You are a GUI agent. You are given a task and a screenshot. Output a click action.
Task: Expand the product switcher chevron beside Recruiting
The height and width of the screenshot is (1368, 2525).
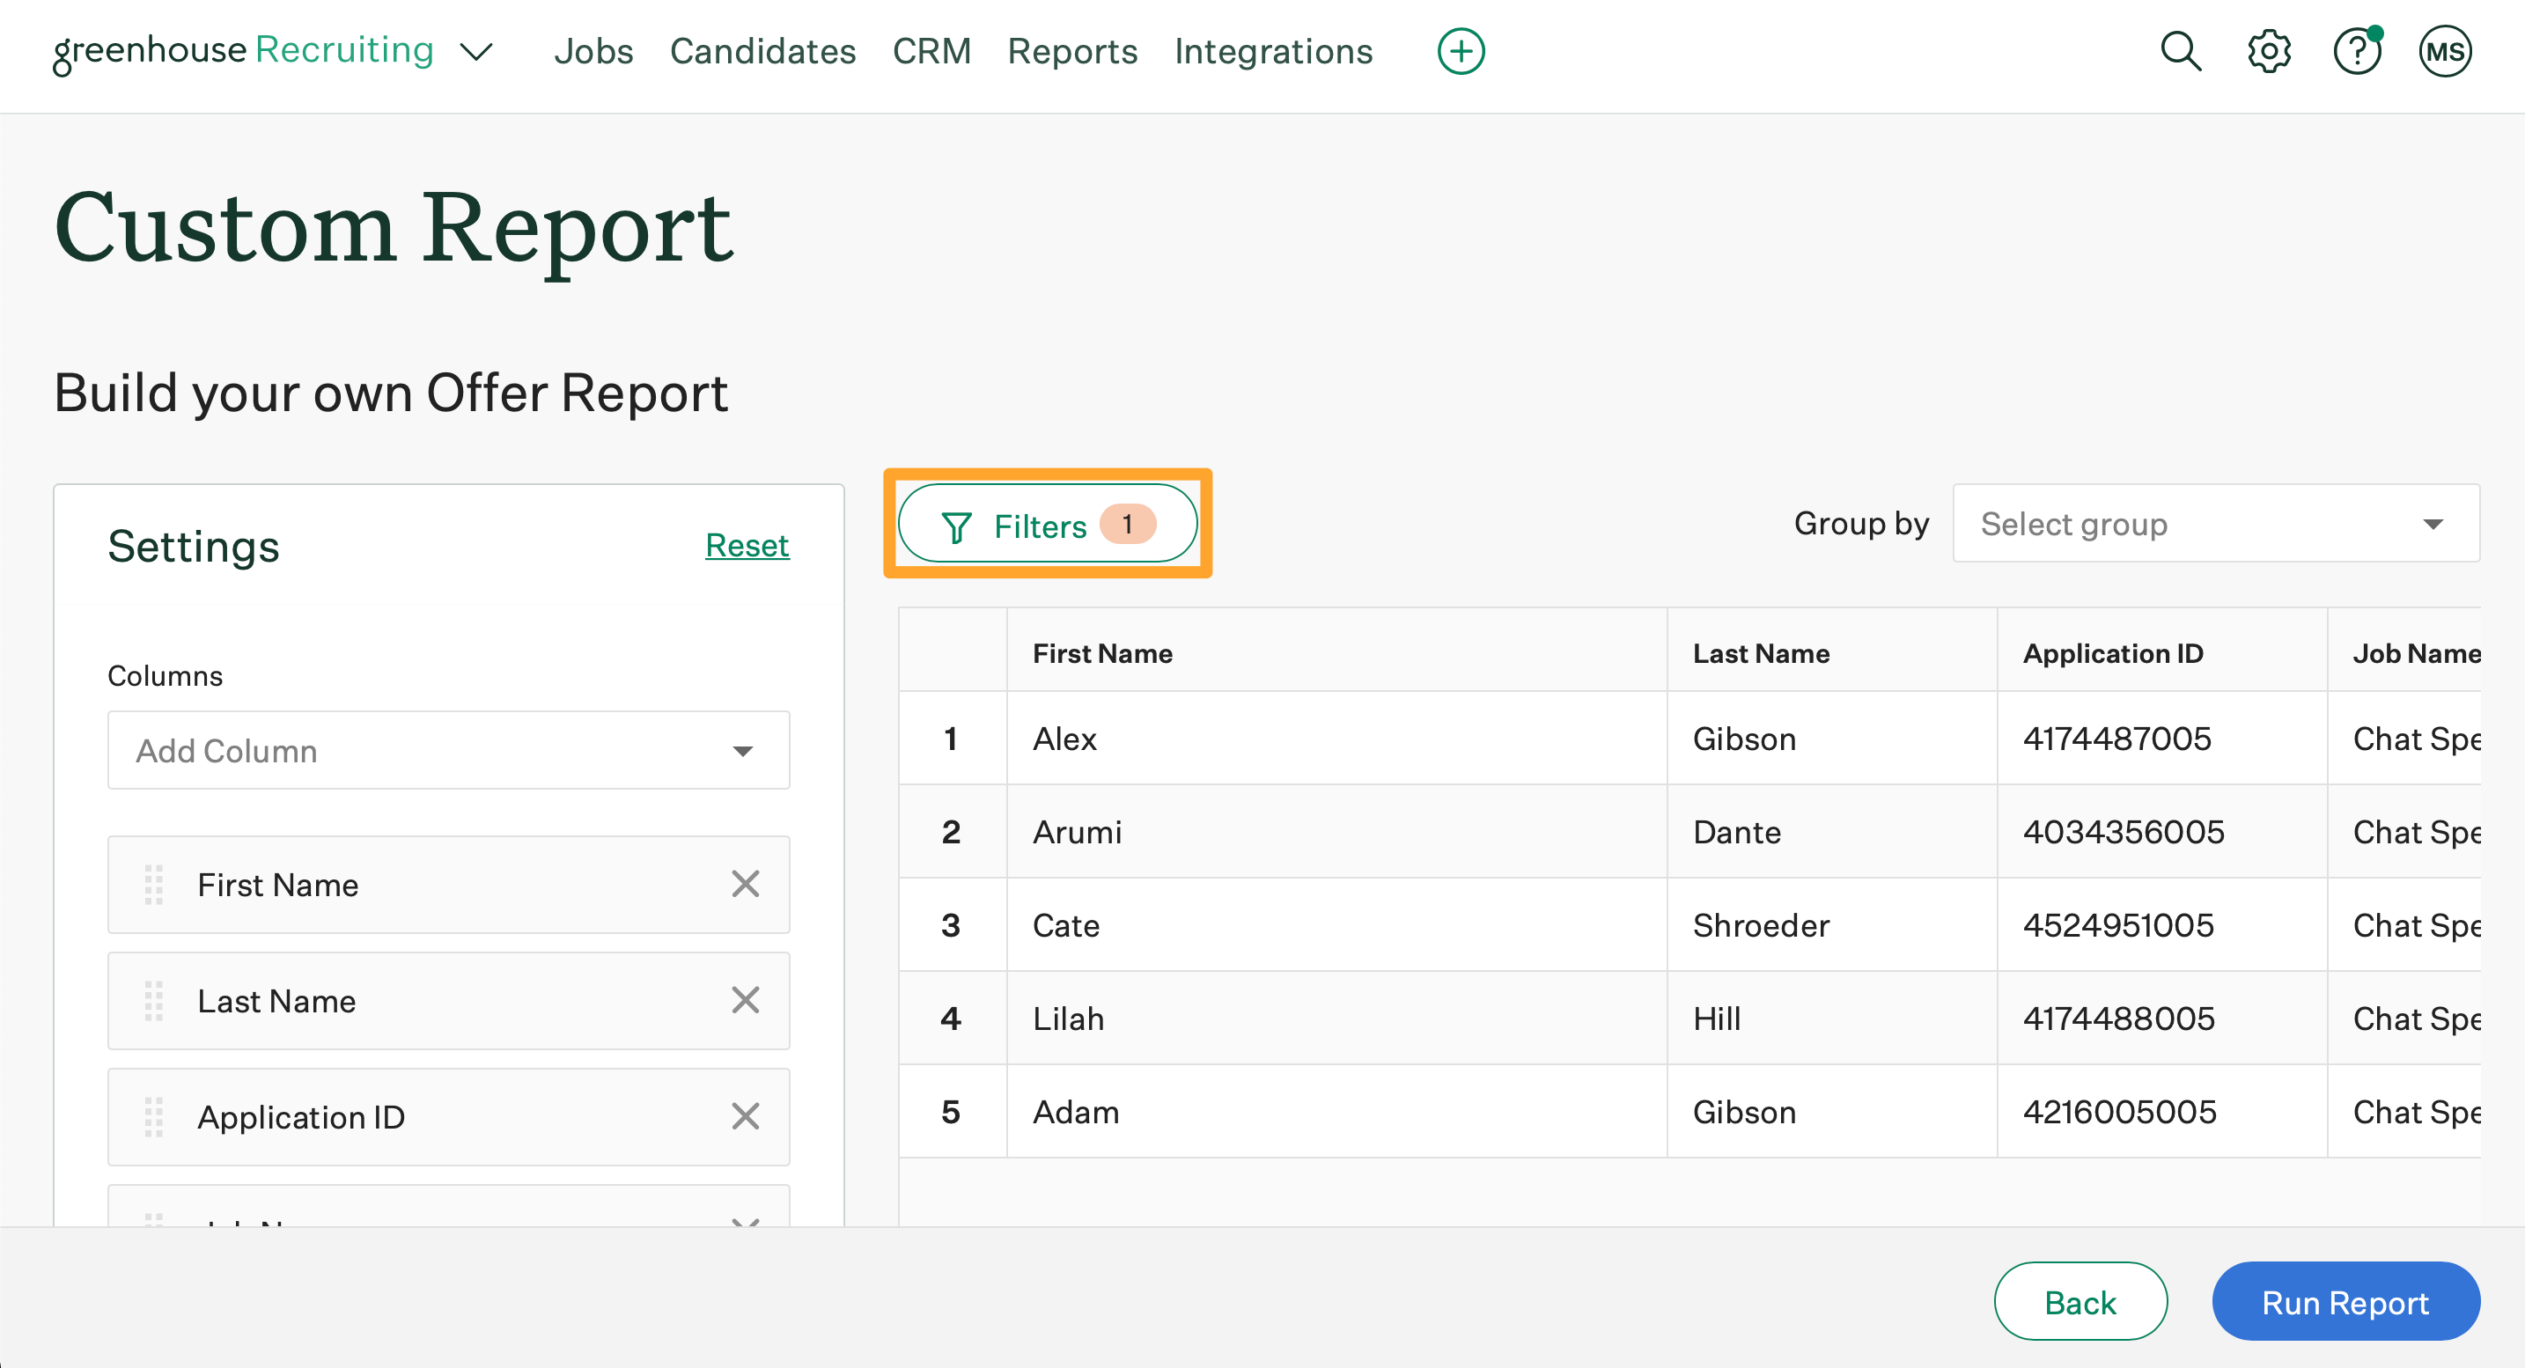pyautogui.click(x=476, y=52)
